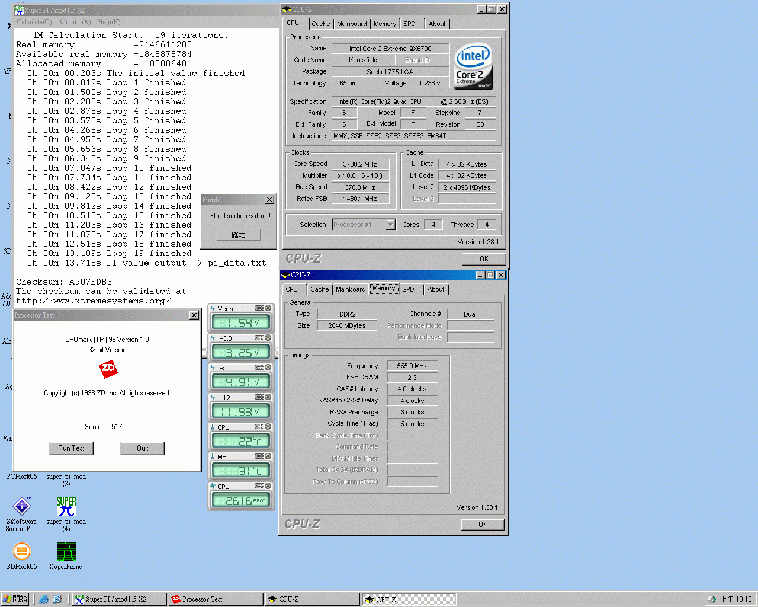Click the FSB:DRAM ratio value 2:3
Screen dimensions: 758x607
tap(412, 378)
